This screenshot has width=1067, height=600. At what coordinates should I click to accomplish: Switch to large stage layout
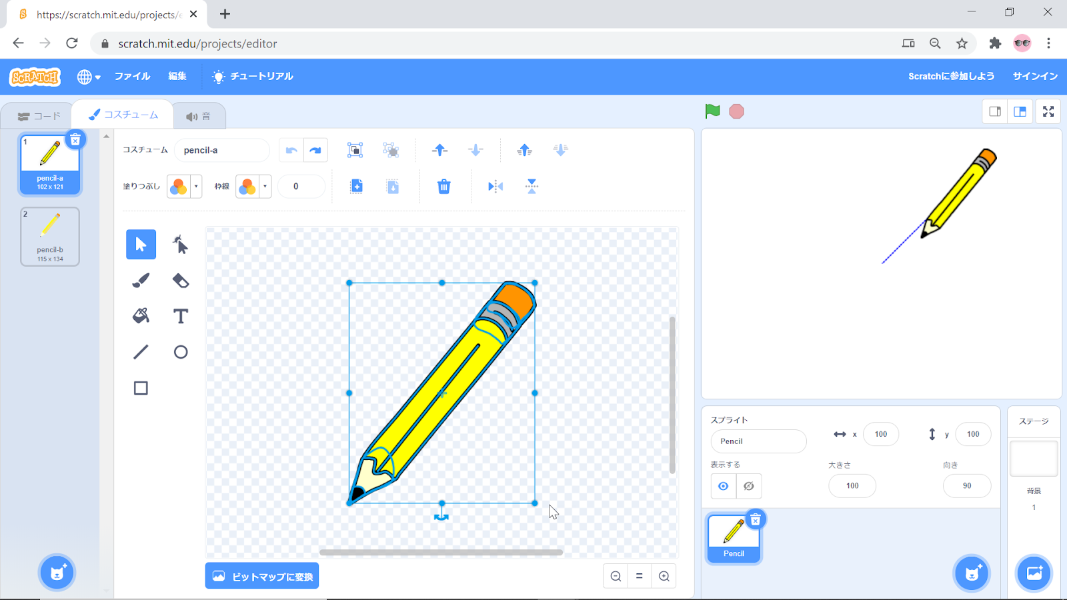[1020, 111]
